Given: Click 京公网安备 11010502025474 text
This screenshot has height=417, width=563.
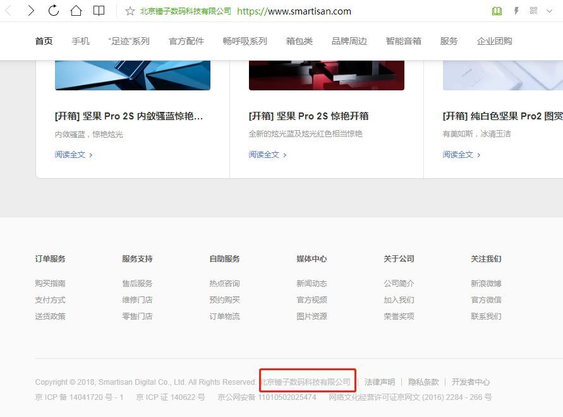Looking at the screenshot, I should point(267,397).
